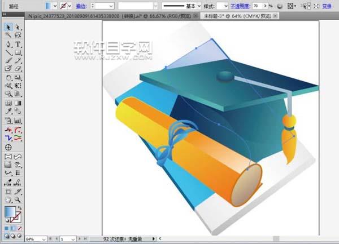The width and height of the screenshot is (339, 244).
Task: Open the 64% zoom level dropdown
Action: tap(45, 239)
